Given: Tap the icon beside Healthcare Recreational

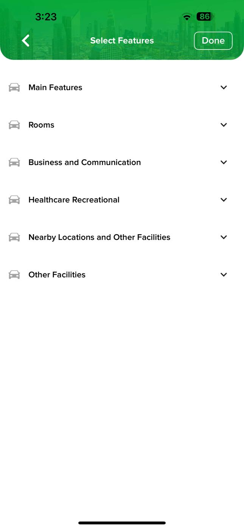Looking at the screenshot, I should click(x=14, y=200).
